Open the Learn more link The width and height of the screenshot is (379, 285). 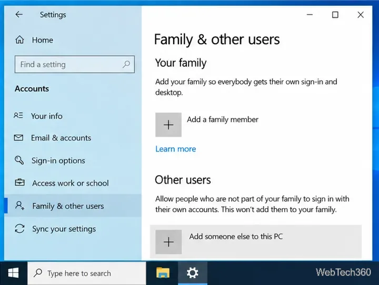point(176,149)
